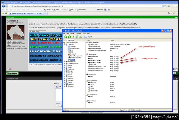This screenshot has width=179, height=120.
Task: Click the Benchmark tree icon
Action: click(67, 86)
